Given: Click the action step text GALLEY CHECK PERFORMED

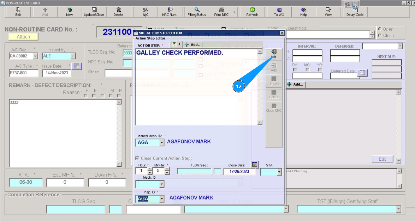Looking at the screenshot, I should [180, 53].
